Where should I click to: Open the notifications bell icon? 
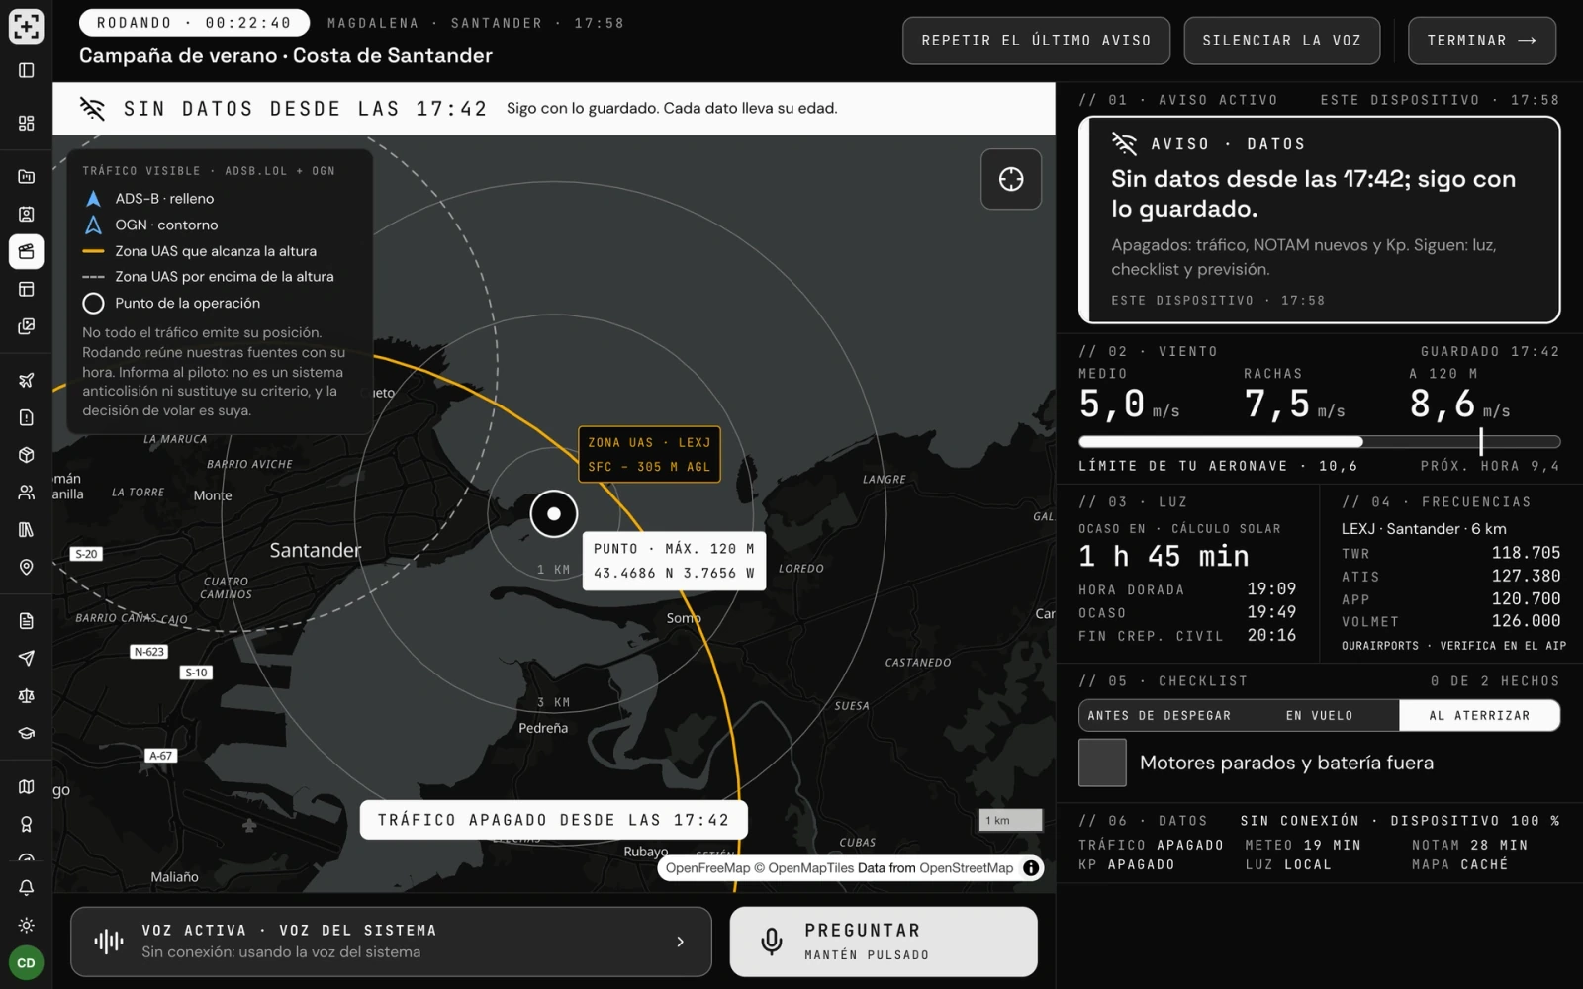27,888
